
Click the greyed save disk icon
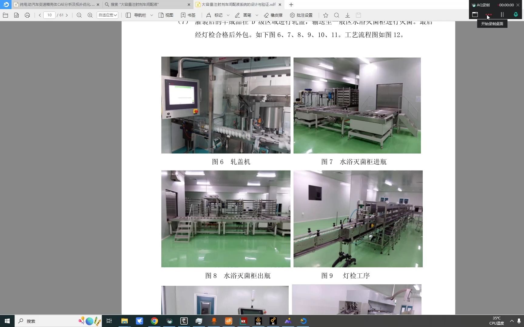pos(358,15)
